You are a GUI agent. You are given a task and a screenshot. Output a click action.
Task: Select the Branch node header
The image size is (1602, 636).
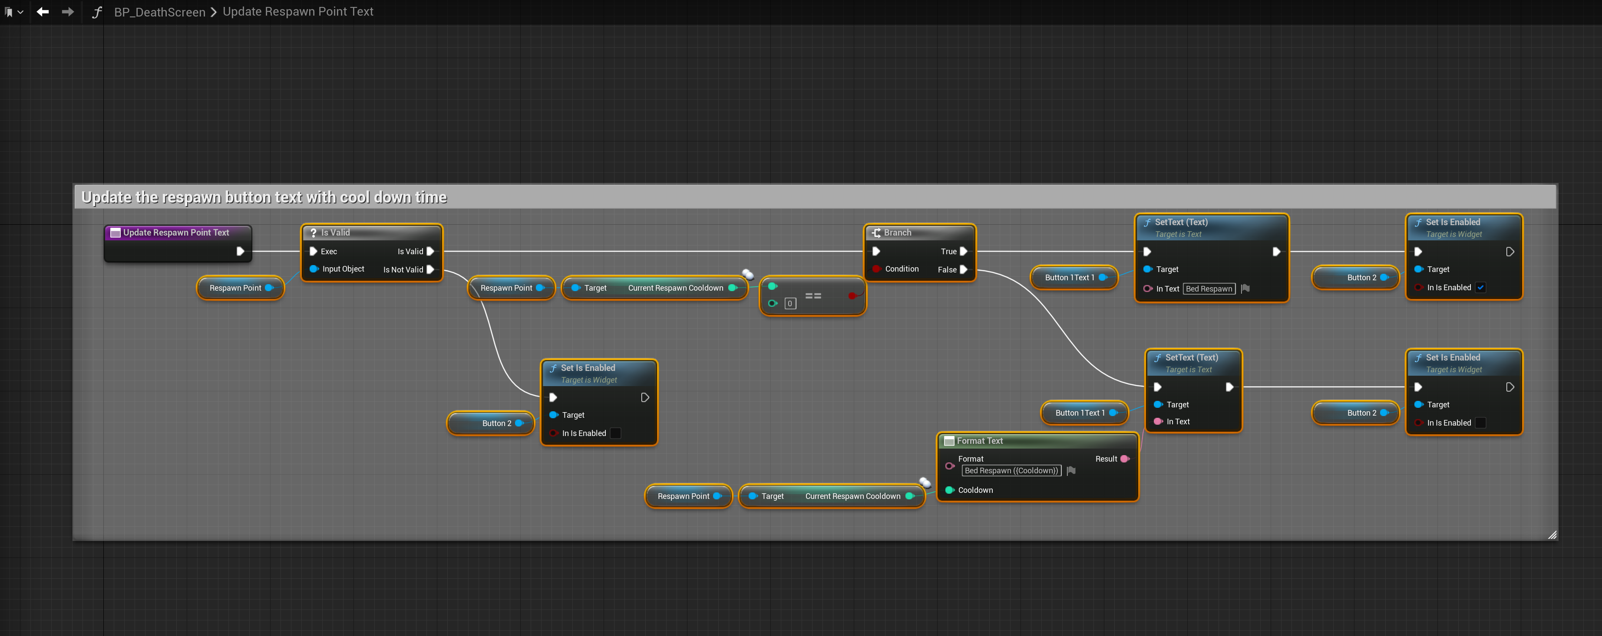click(919, 232)
